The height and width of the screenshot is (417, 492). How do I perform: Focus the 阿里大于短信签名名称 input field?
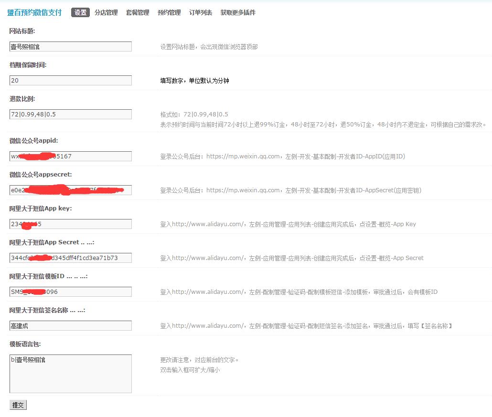click(70, 326)
